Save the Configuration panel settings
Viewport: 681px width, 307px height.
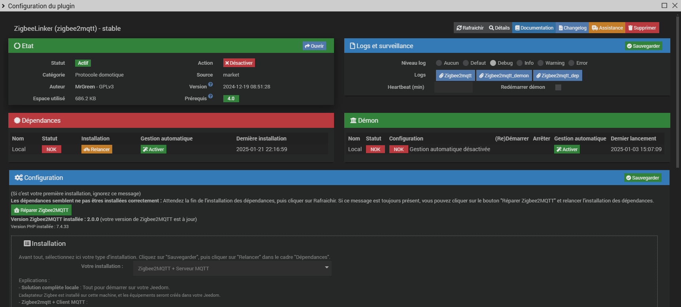point(643,178)
